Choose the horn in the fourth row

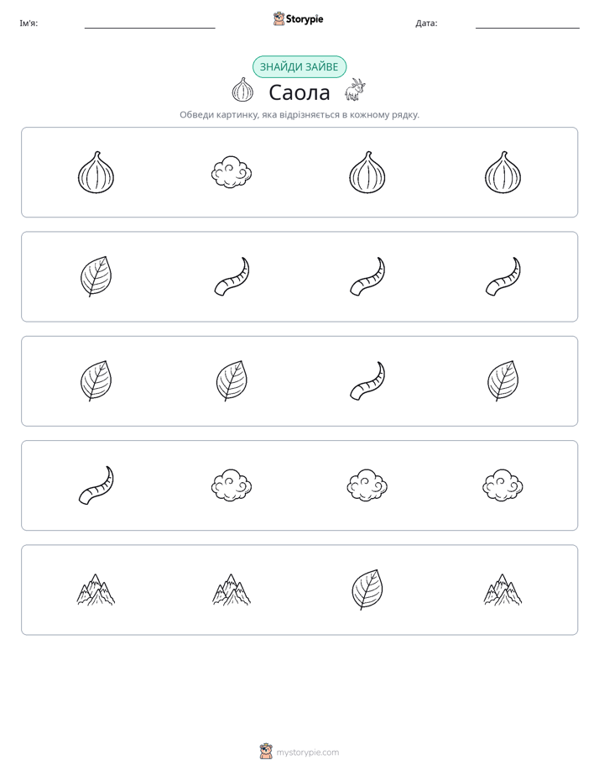(x=96, y=485)
